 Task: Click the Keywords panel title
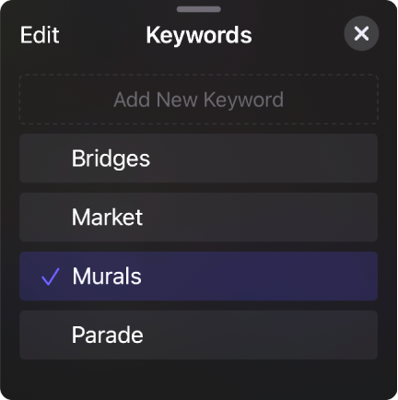pyautogui.click(x=199, y=35)
